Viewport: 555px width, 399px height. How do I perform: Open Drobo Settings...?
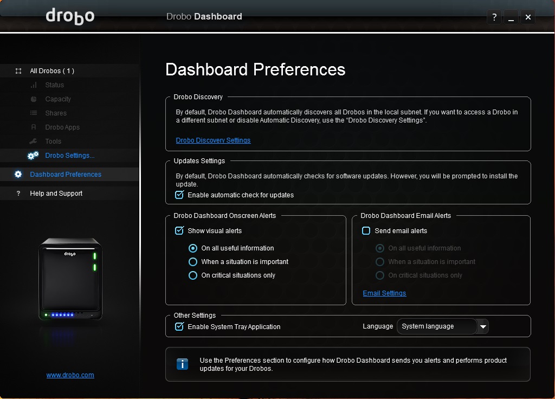point(70,156)
